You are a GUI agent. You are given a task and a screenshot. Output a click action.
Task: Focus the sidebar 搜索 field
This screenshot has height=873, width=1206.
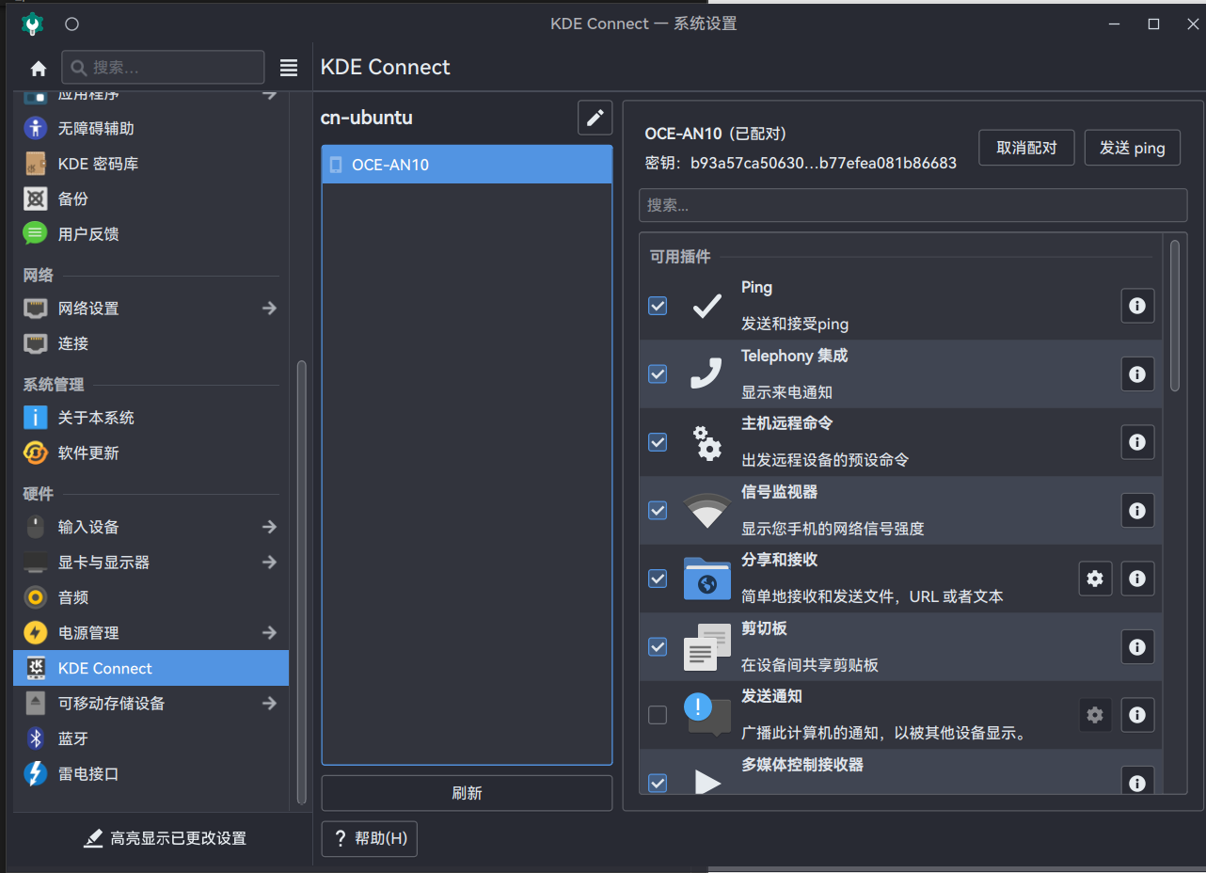[x=163, y=68]
